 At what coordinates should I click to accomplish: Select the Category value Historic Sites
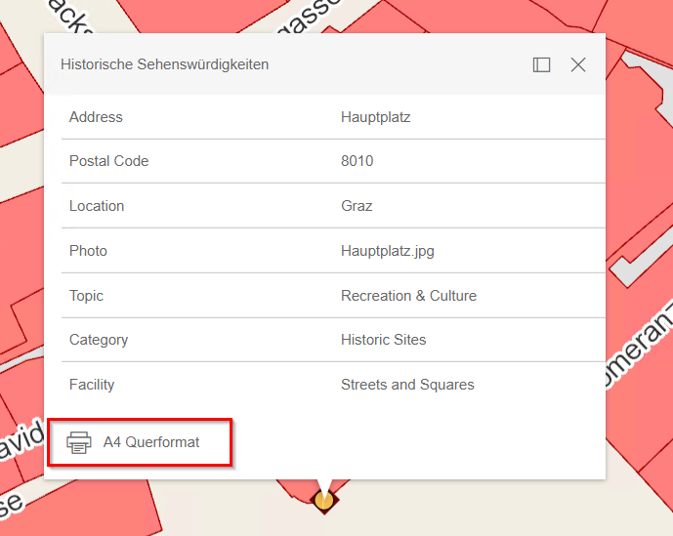click(x=383, y=340)
